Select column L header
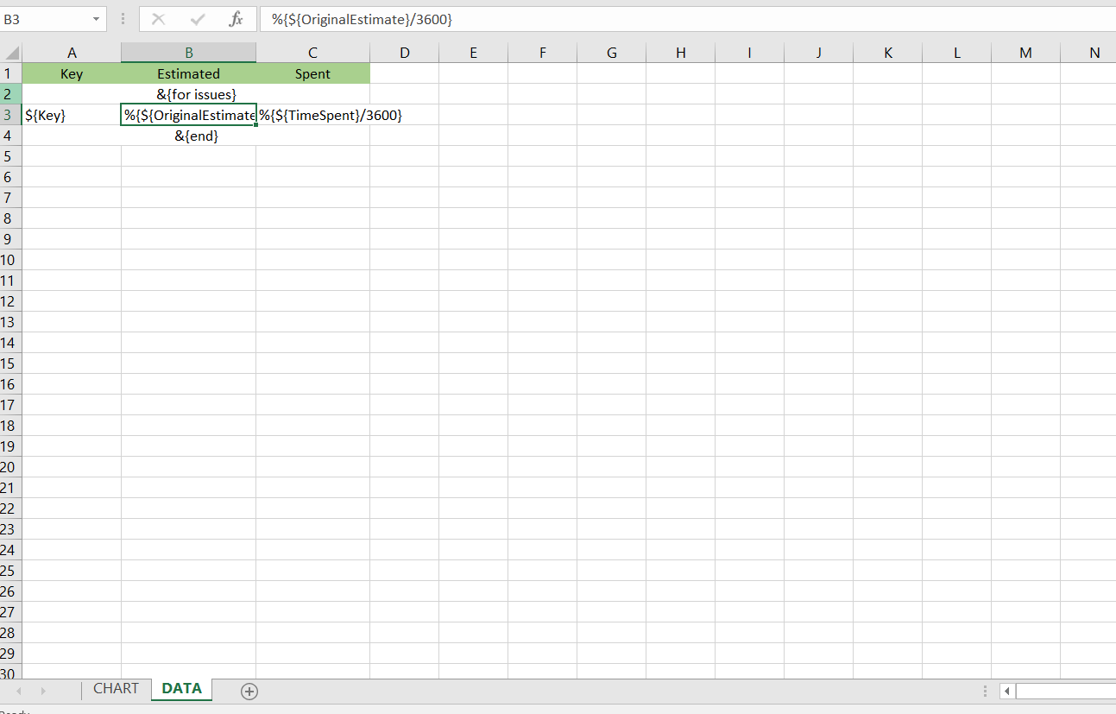The width and height of the screenshot is (1116, 714). point(956,53)
